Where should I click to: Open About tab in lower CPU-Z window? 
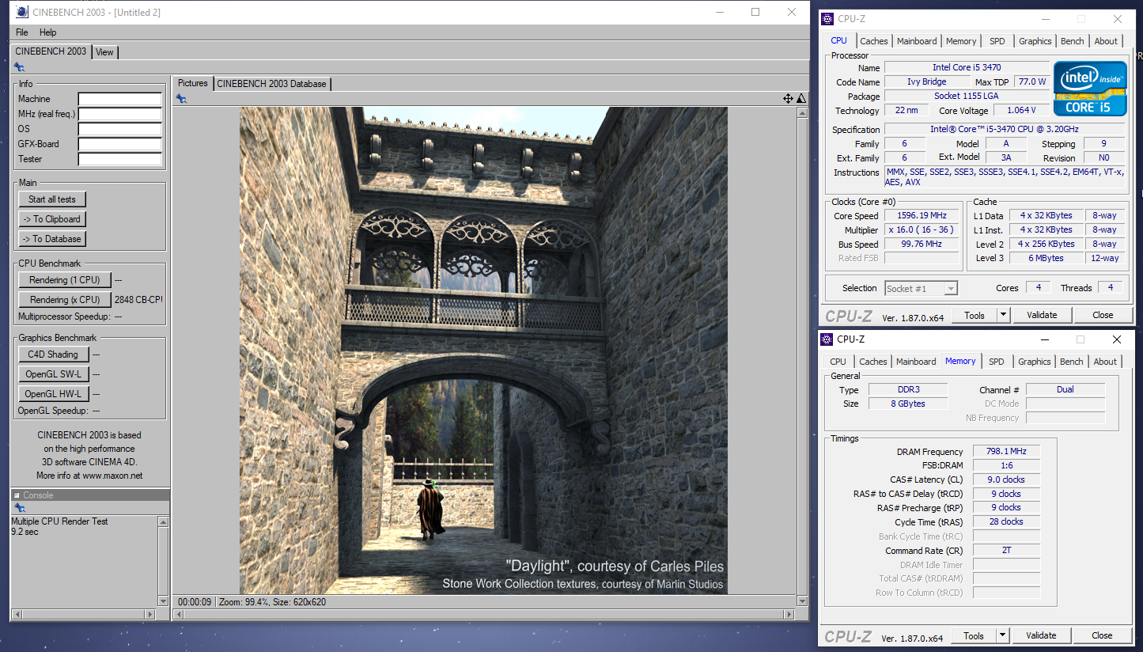(1105, 362)
